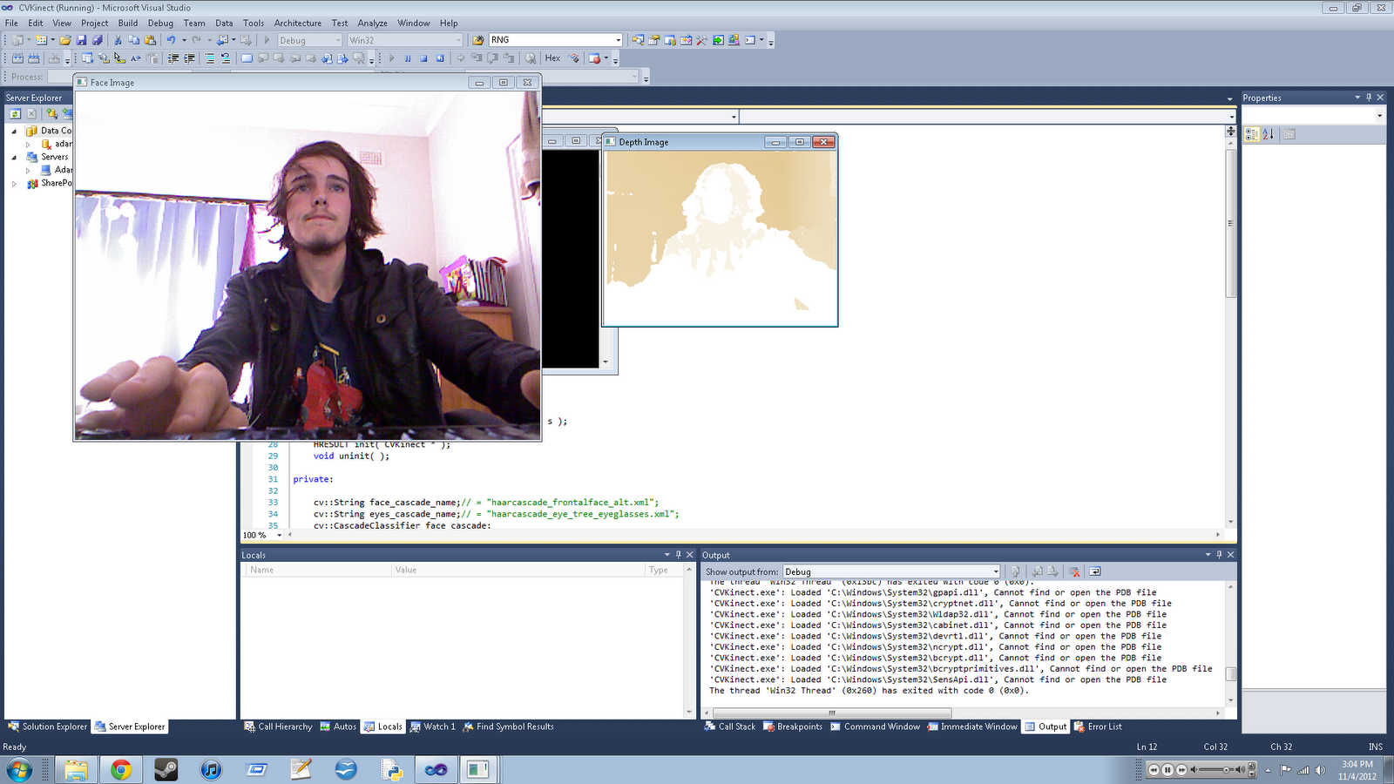This screenshot has width=1394, height=784.
Task: Open Google Chrome from the taskbar
Action: pyautogui.click(x=122, y=770)
